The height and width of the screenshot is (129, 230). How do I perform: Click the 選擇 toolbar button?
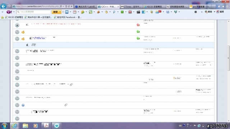click(220, 12)
